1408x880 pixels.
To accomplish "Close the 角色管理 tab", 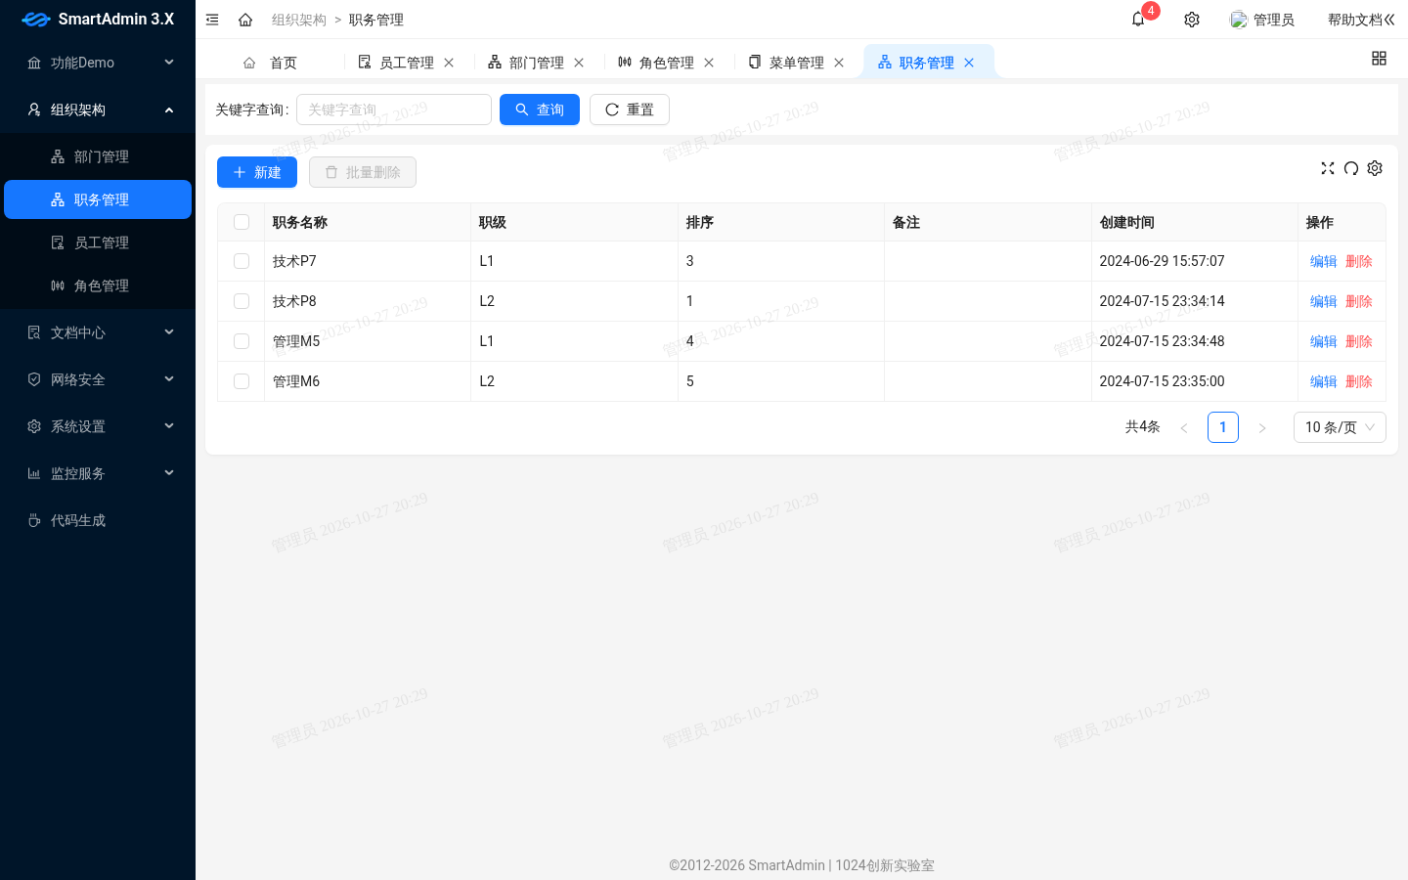I will click(x=709, y=63).
